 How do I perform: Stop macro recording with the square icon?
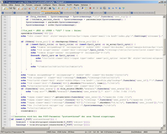click(94, 8)
